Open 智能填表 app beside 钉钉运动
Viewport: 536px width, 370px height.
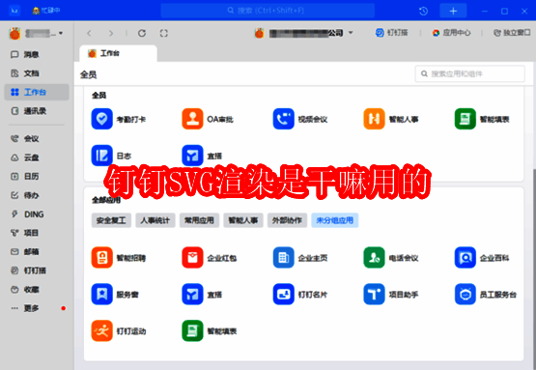pyautogui.click(x=210, y=330)
